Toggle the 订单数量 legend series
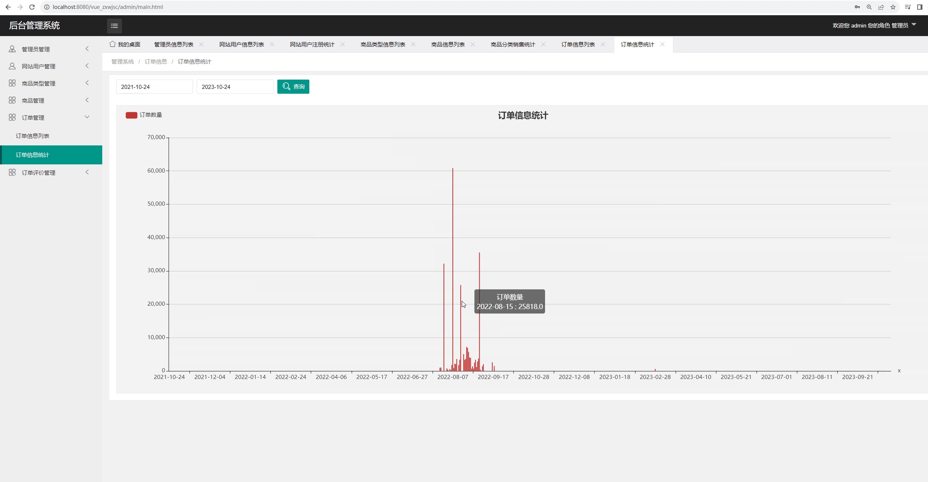928x482 pixels. (x=144, y=115)
